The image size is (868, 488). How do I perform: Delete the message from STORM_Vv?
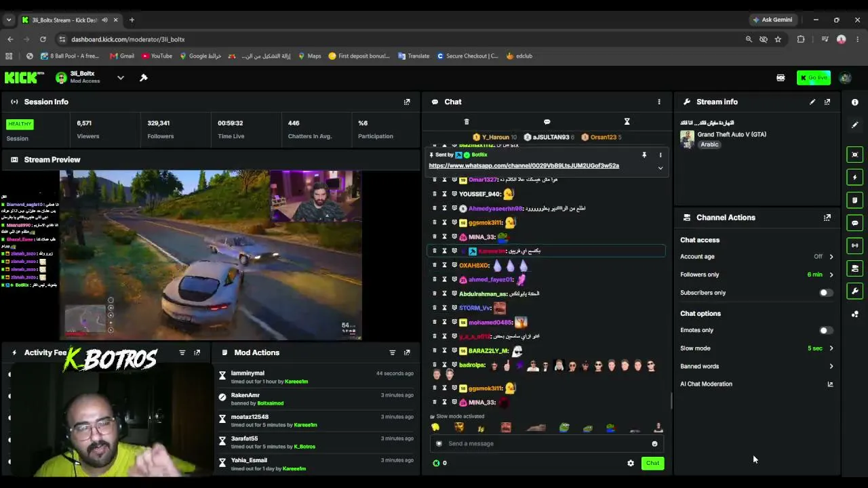tap(435, 308)
